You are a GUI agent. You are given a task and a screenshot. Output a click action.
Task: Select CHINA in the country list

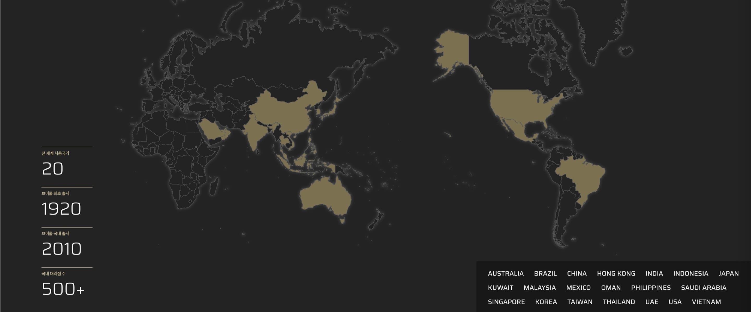577,273
